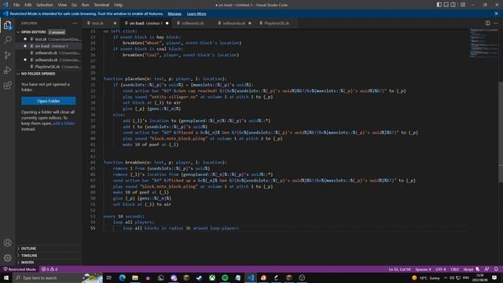Collapse the No Folder Opened section
Viewport: 503px width, 283px height.
tap(49, 73)
